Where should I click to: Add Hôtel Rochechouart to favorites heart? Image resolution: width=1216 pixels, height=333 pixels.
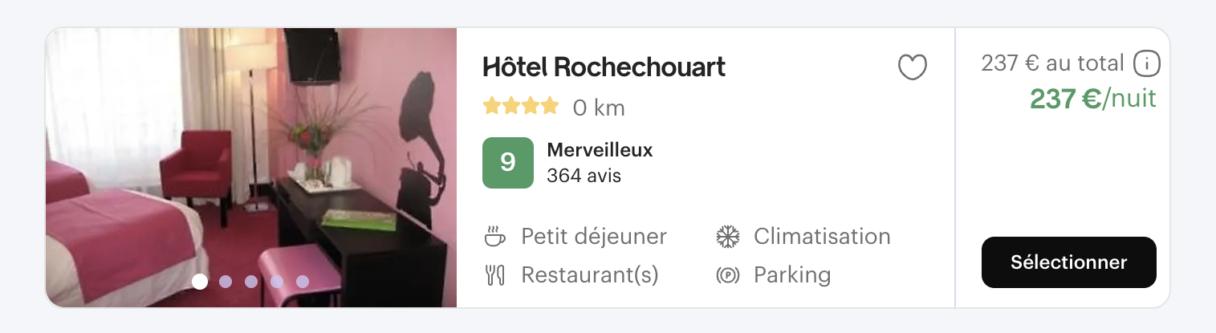[912, 67]
